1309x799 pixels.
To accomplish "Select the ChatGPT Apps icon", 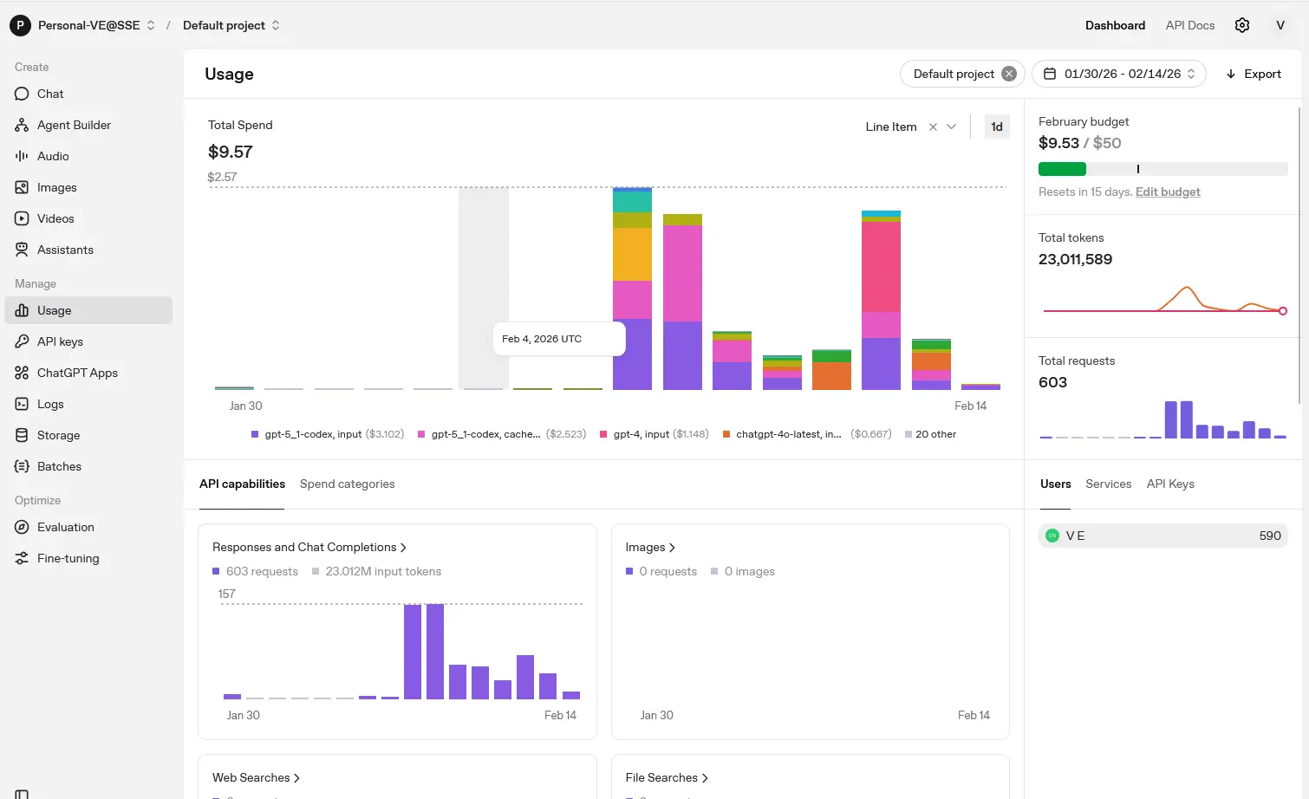I will point(22,373).
